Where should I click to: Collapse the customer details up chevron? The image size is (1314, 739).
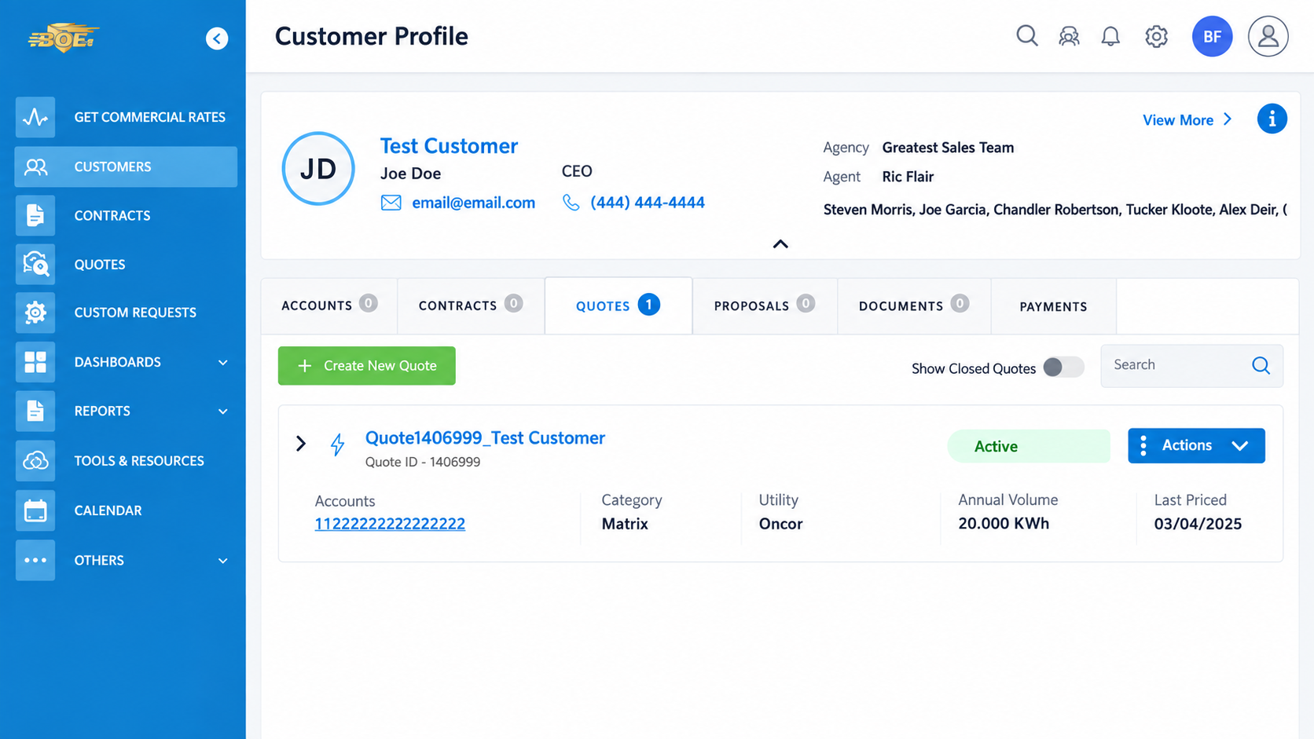click(x=780, y=244)
